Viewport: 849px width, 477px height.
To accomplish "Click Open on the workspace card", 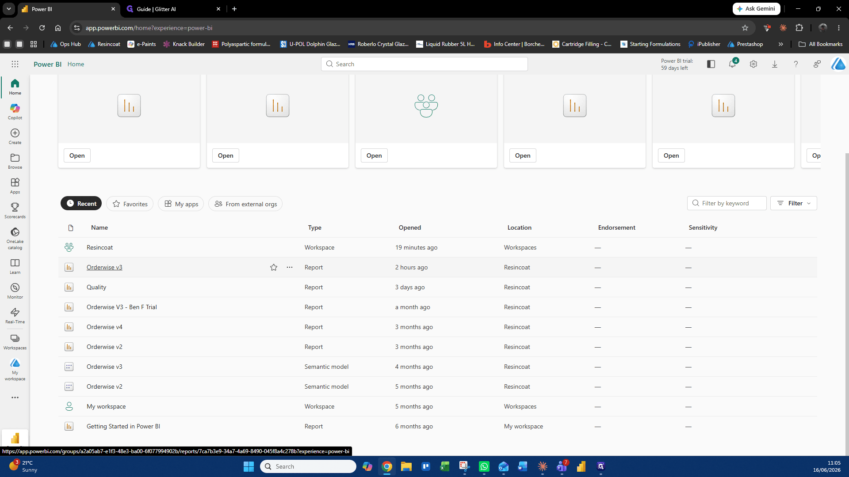I will [374, 155].
